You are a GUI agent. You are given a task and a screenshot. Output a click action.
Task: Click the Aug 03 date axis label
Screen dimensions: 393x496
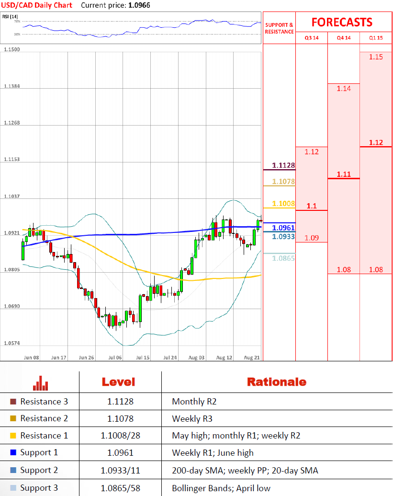pos(196,358)
